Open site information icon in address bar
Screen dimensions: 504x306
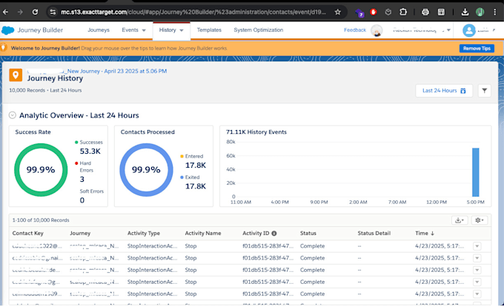tap(53, 12)
